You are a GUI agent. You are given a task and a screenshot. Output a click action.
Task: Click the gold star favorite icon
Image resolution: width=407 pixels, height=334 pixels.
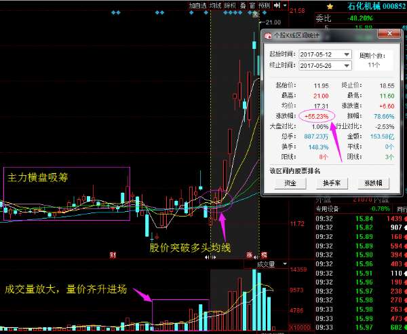click(330, 5)
